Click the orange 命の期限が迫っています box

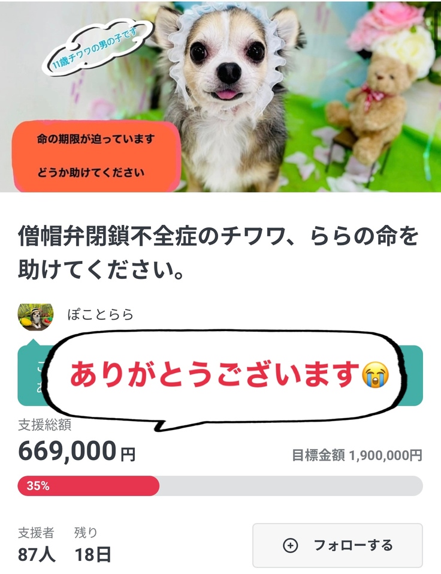coord(96,157)
